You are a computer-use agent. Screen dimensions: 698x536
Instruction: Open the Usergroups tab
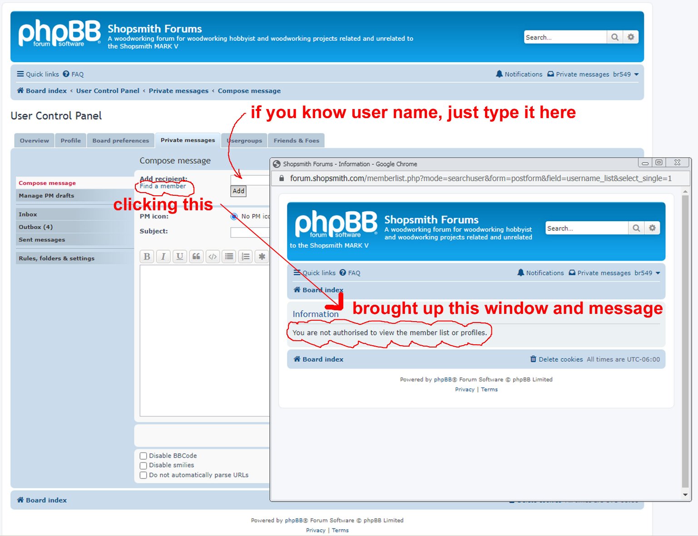tap(244, 140)
